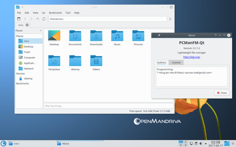Viewport: 236px width, 147px height.
Task: Open Trash from Places sidebar
Action: (x=30, y=52)
